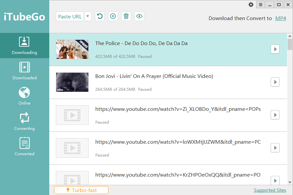The width and height of the screenshot is (293, 195).
Task: Open the Downloading section in sidebar
Action: (25, 45)
